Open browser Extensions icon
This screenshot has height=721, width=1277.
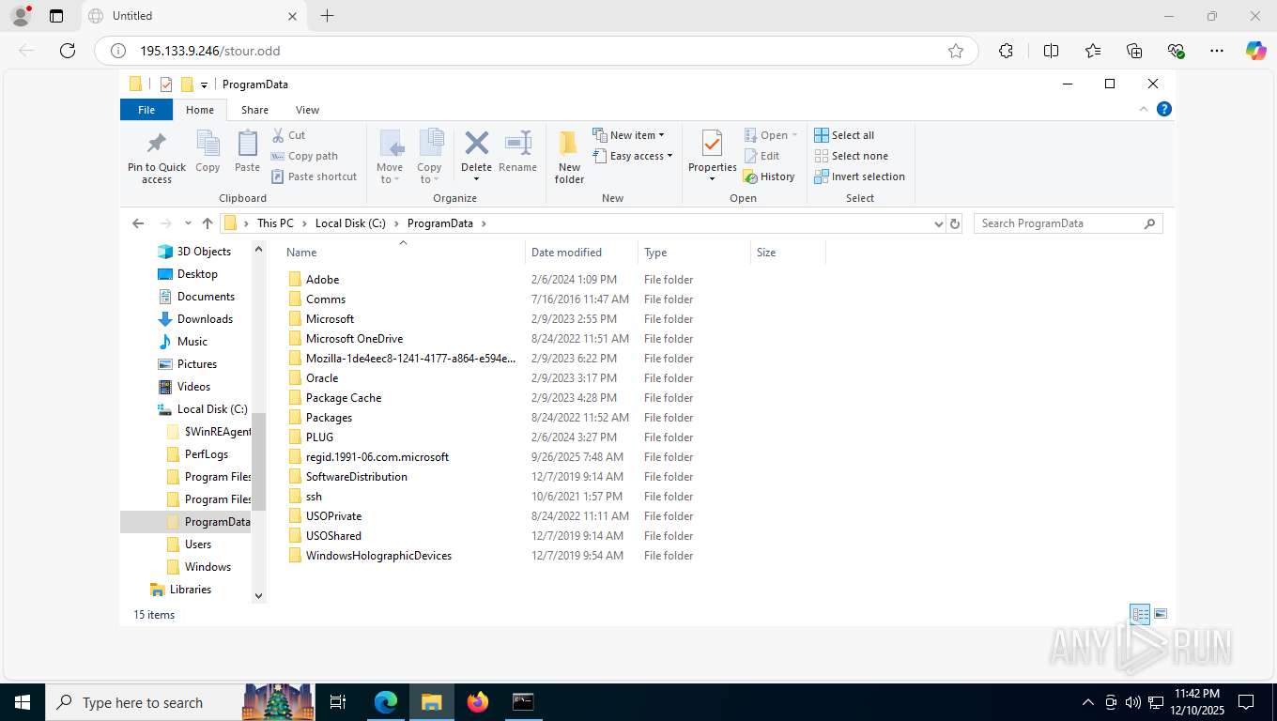[x=1006, y=51]
